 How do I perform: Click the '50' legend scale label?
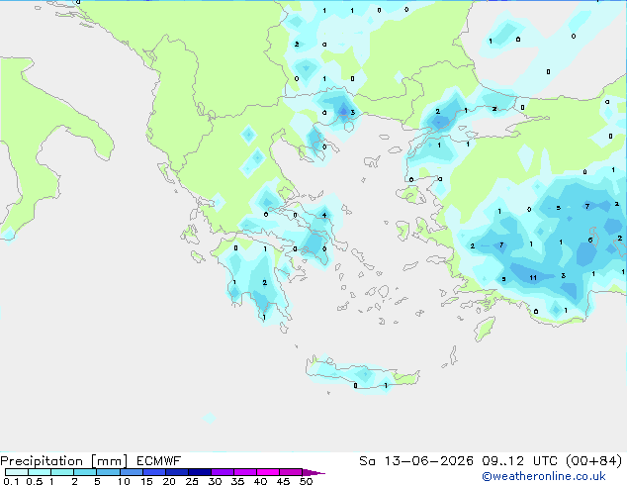click(x=306, y=481)
